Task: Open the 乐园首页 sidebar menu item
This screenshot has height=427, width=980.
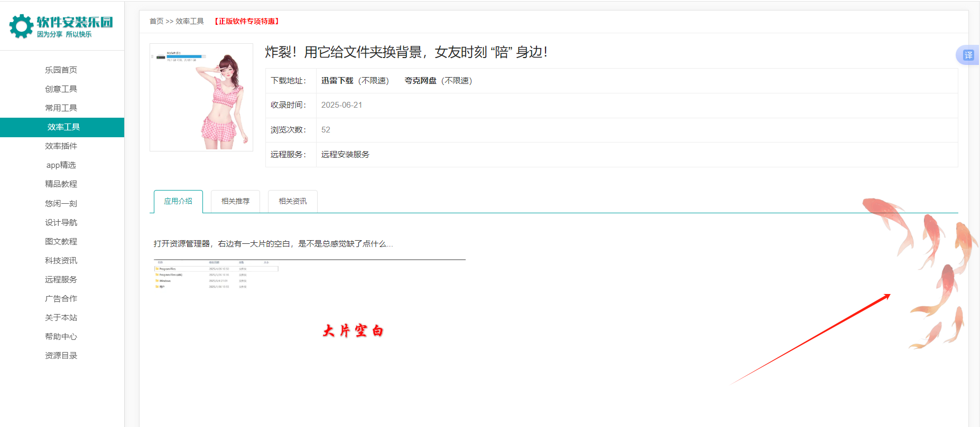Action: (x=61, y=70)
